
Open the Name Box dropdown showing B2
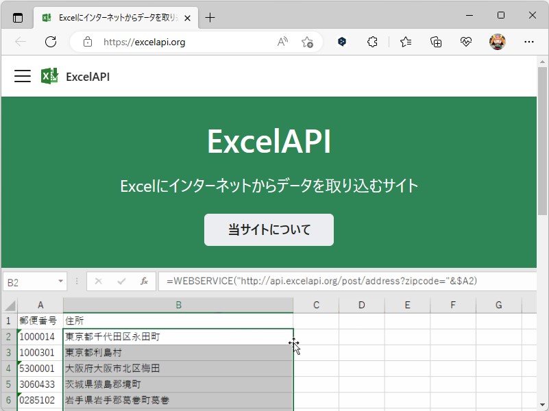click(x=59, y=281)
